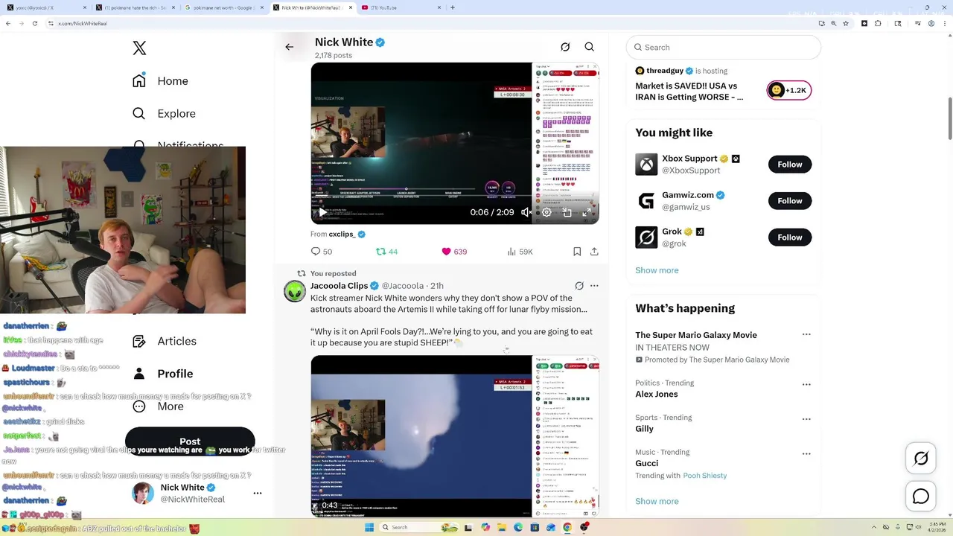Open options for Gucci trend

(x=806, y=453)
